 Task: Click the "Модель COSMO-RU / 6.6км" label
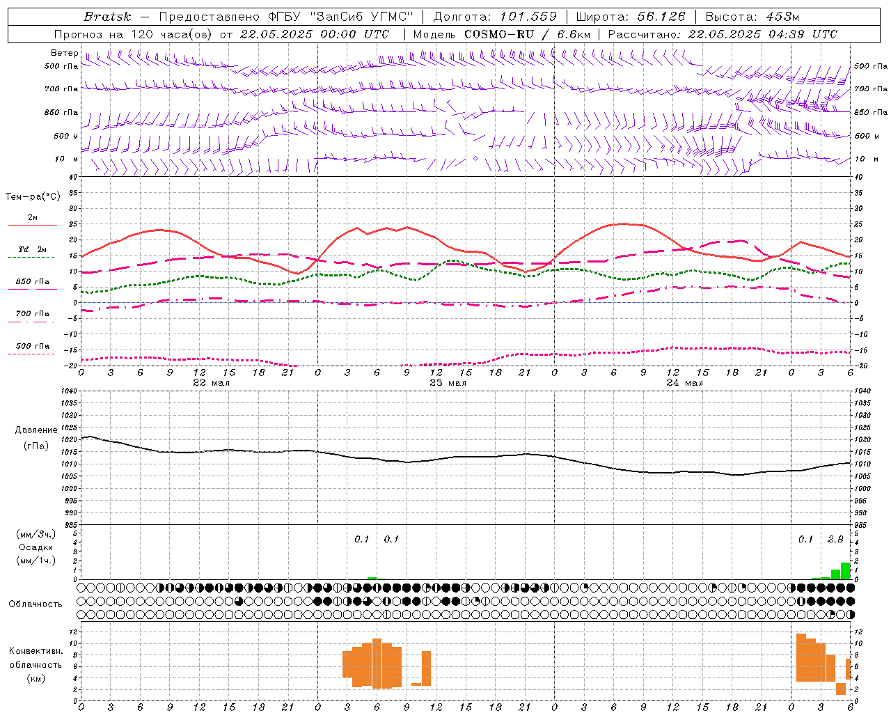[502, 33]
